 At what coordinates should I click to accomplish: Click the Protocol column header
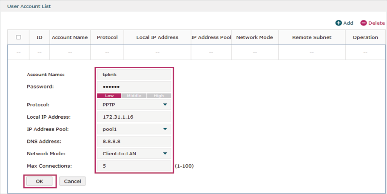pos(107,37)
